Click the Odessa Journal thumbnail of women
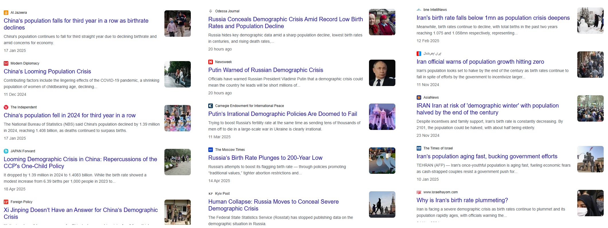The width and height of the screenshot is (608, 228). point(382,22)
